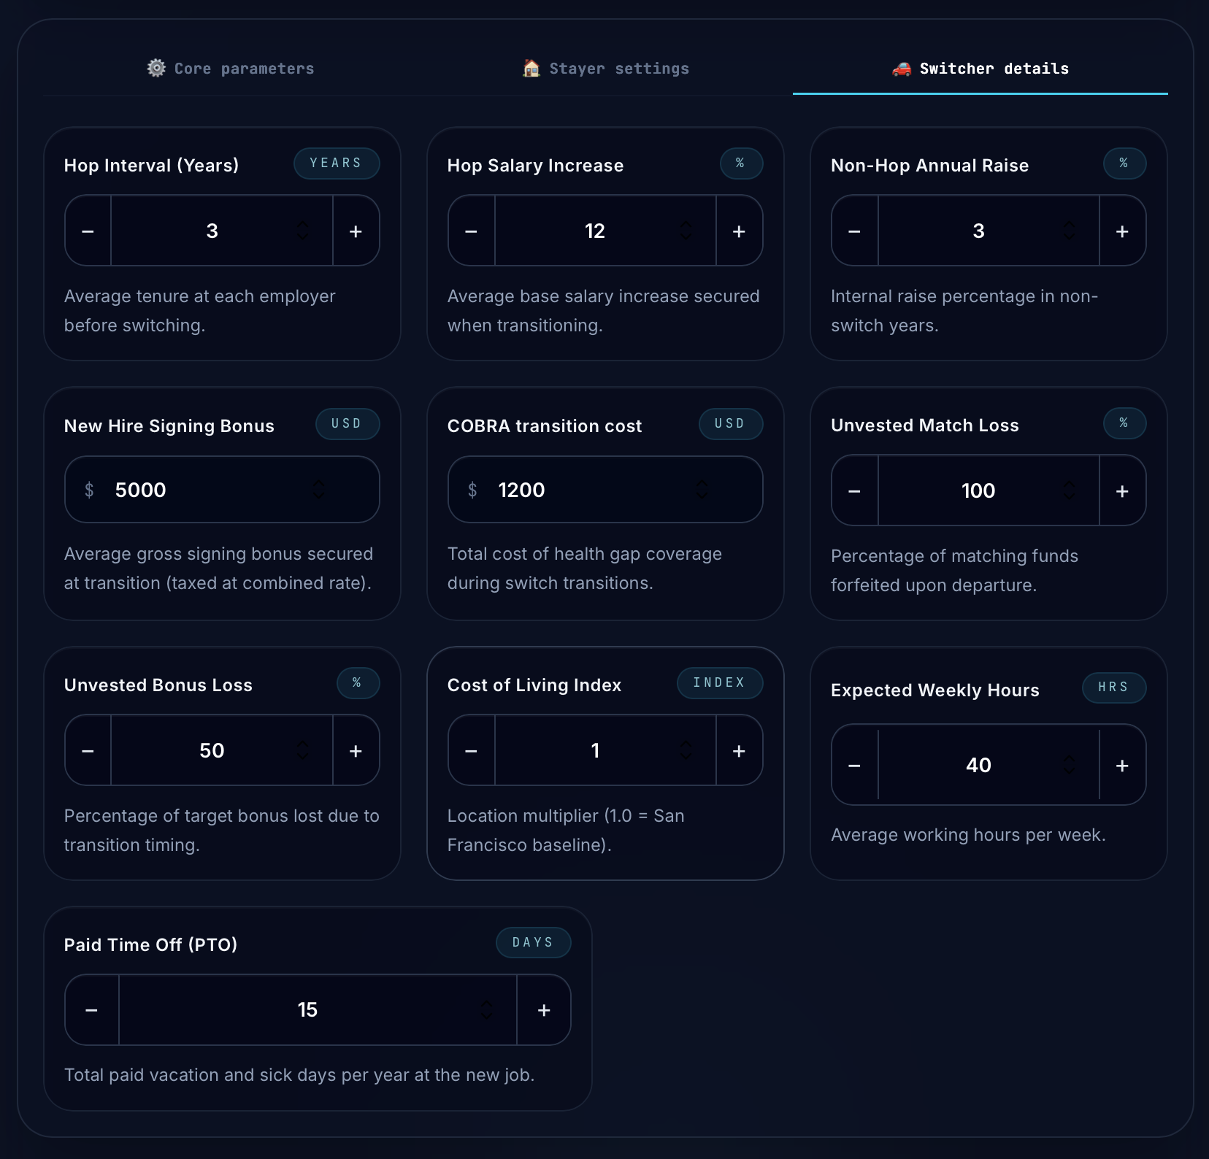
Task: Decrease Non-Hop Annual Raise with minus
Action: point(855,231)
